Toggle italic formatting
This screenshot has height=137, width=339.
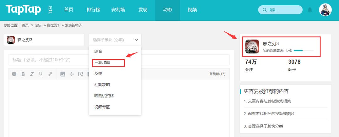coord(32,74)
